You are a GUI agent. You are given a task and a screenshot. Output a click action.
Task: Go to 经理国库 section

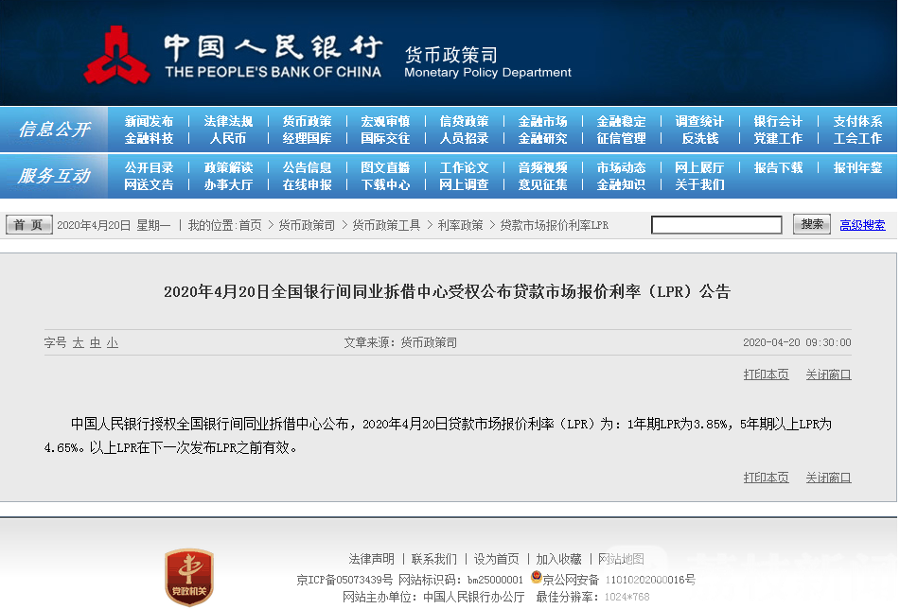point(307,139)
